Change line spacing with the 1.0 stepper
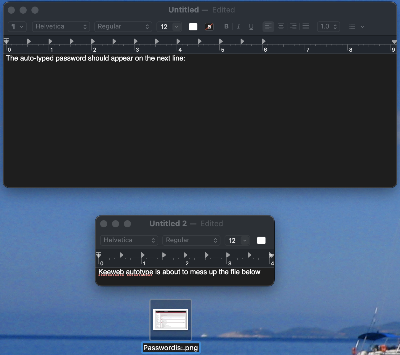This screenshot has height=355, width=400. point(328,26)
